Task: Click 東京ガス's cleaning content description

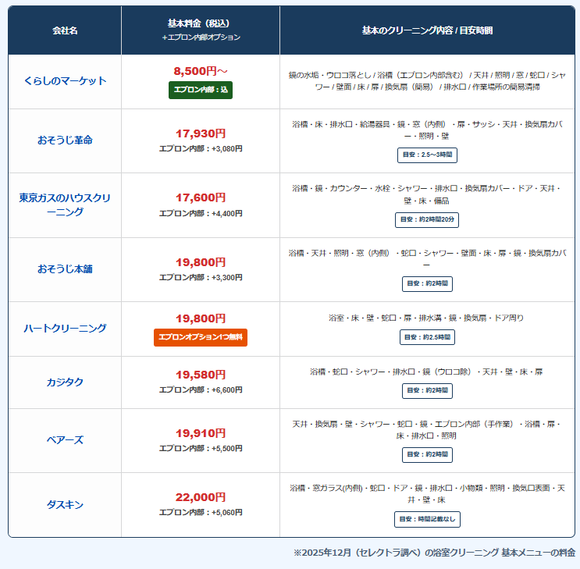Action: [427, 194]
